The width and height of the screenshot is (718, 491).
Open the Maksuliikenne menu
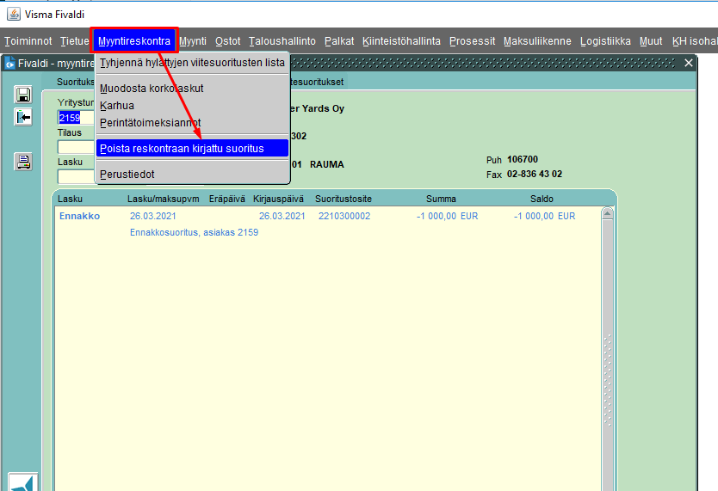click(x=537, y=41)
